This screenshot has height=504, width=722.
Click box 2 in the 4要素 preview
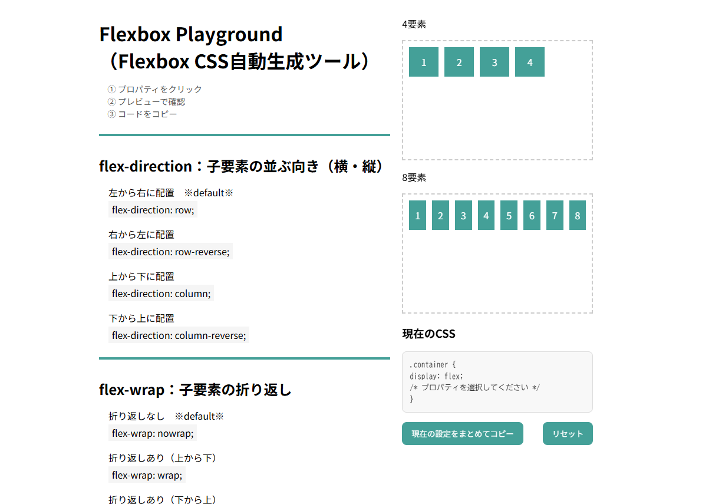coord(459,62)
